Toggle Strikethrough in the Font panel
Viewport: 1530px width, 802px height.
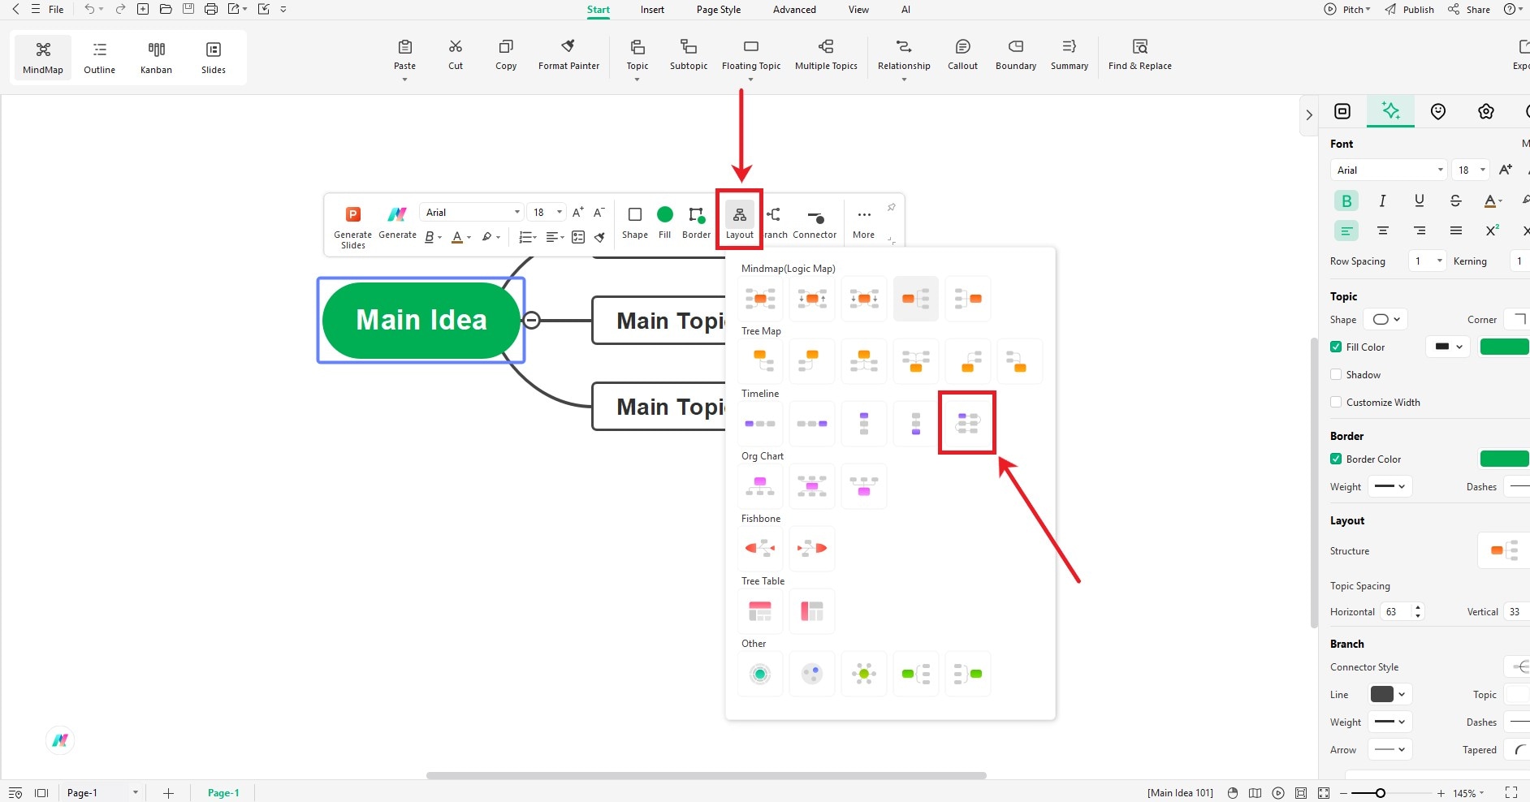click(1455, 200)
